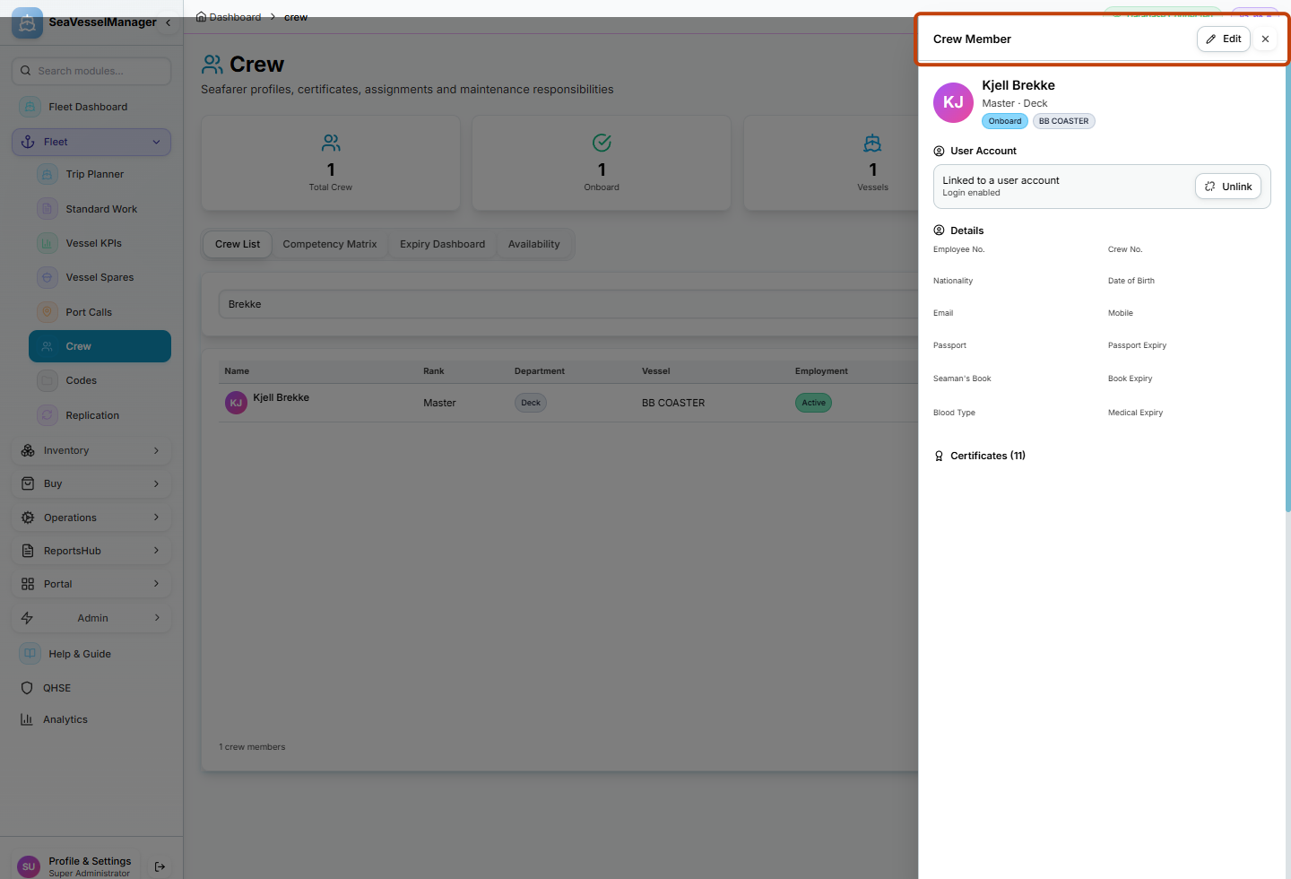Expand the Portal menu chevron

156,584
